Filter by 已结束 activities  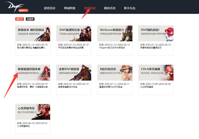30,19
